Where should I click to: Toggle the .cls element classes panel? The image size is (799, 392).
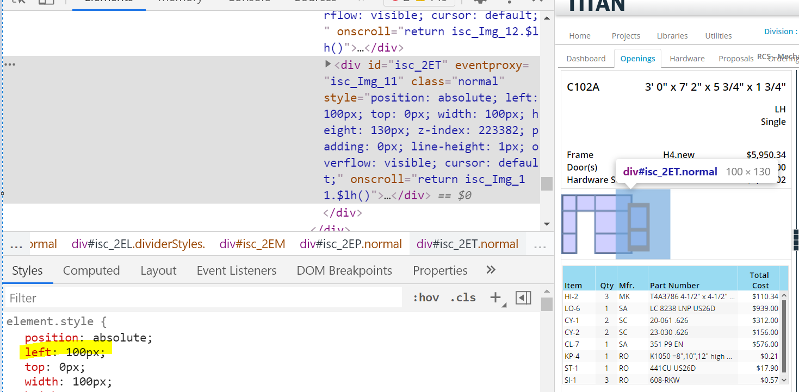coord(462,298)
